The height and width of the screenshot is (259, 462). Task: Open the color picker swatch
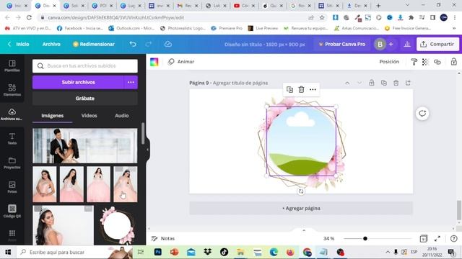pyautogui.click(x=154, y=62)
